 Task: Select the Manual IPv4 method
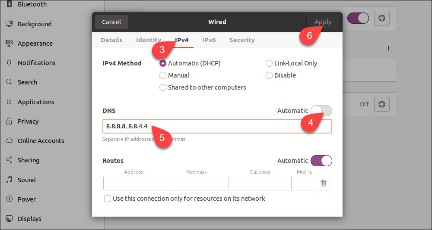click(163, 75)
